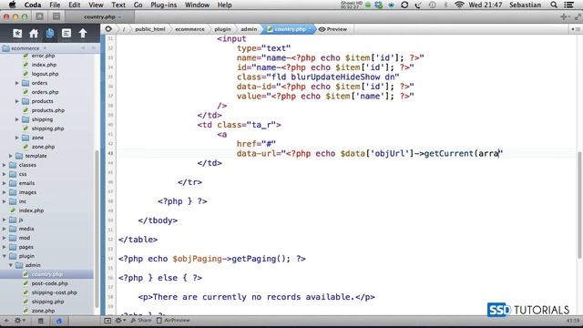Viewport: 583px width, 328px height.
Task: Open the Go menu
Action: (x=138, y=5)
